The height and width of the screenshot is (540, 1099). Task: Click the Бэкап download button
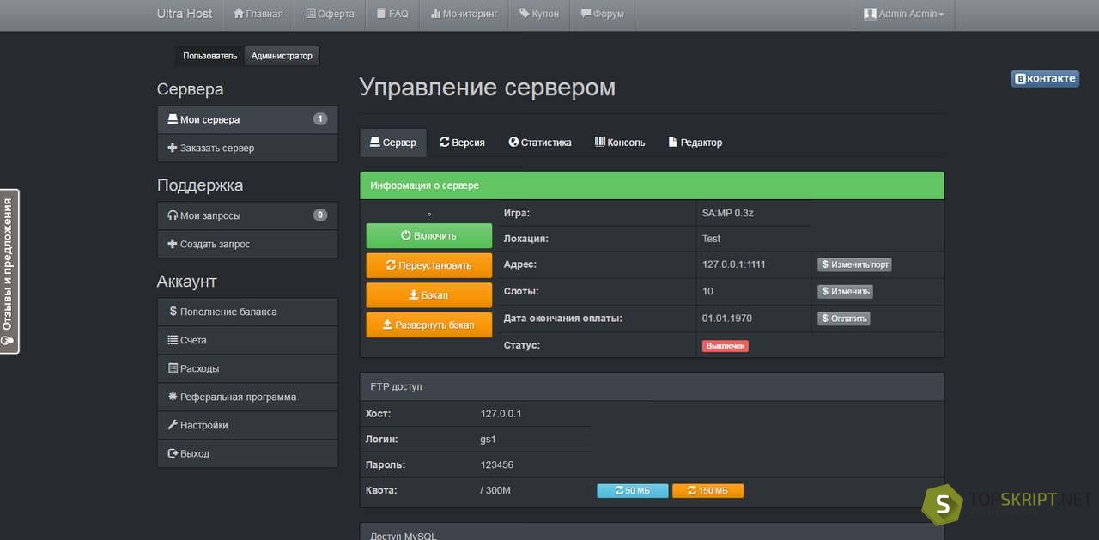click(x=428, y=295)
